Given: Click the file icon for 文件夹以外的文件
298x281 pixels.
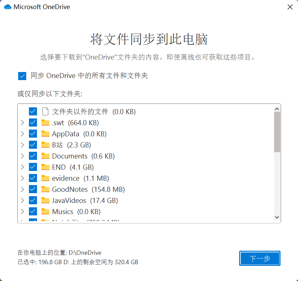Looking at the screenshot, I should [x=45, y=111].
